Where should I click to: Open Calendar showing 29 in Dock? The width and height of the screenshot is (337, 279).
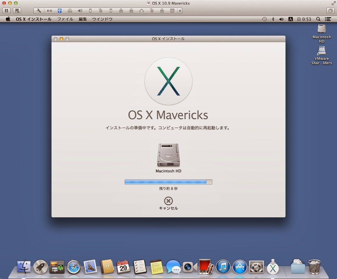click(x=123, y=267)
